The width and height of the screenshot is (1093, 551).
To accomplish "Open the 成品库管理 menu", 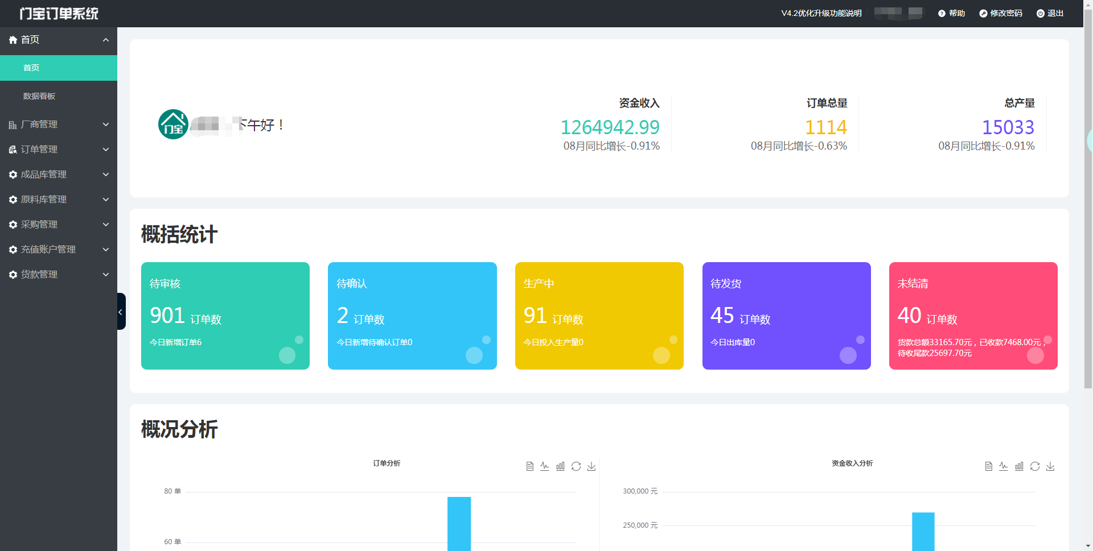I will click(59, 175).
